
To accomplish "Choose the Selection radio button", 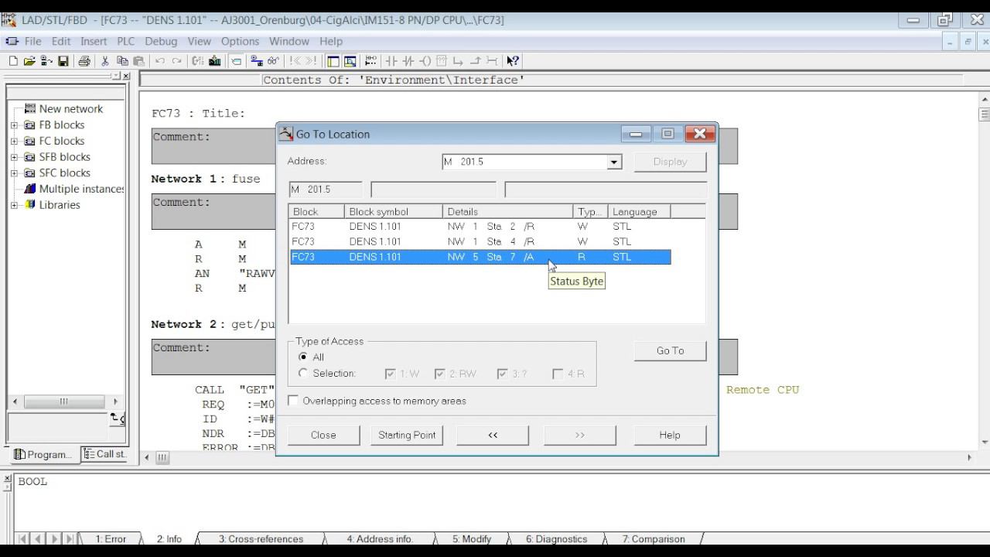I will (x=303, y=374).
